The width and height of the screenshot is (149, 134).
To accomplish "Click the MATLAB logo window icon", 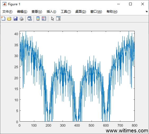I will click(5, 4).
